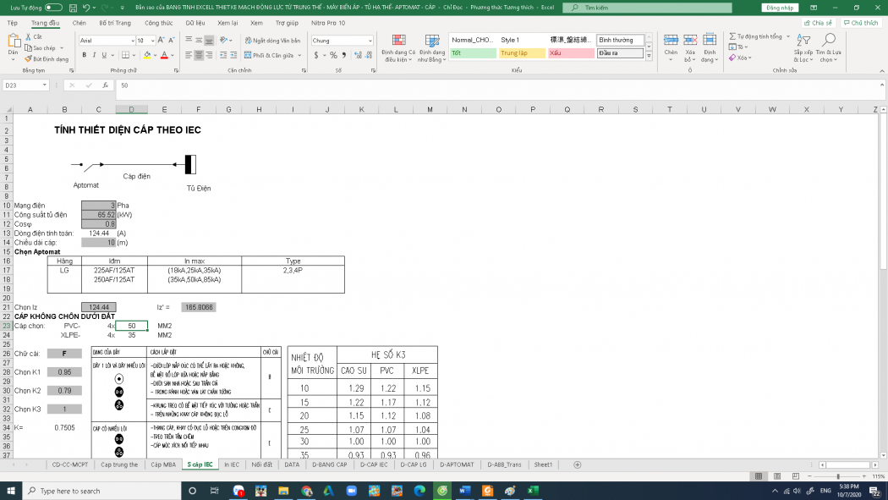Click the Đăng nhập sign-in button
888x500 pixels.
click(x=779, y=7)
